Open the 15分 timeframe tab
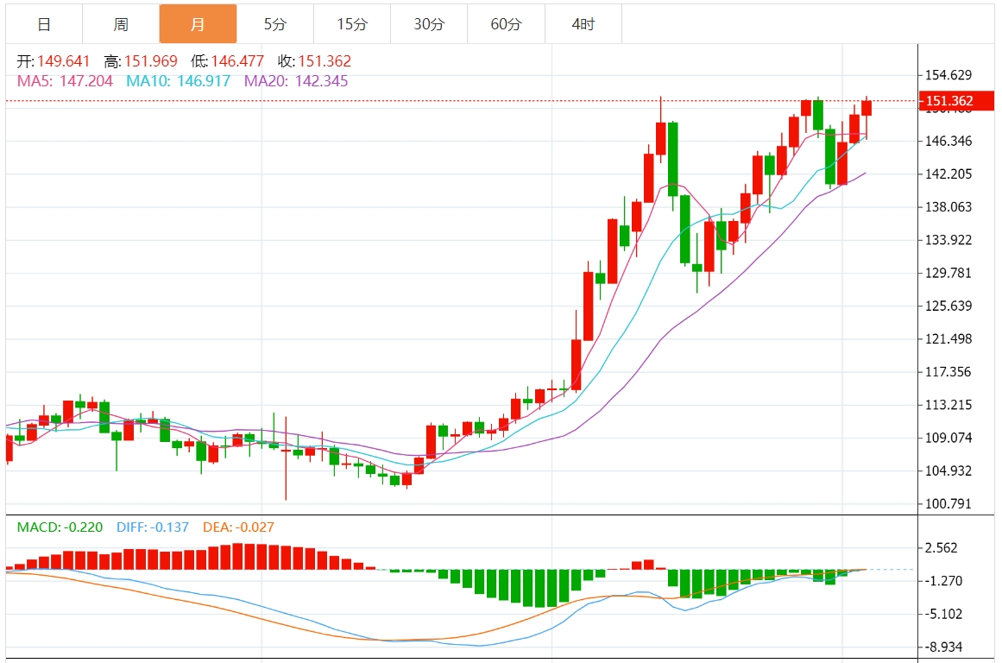The width and height of the screenshot is (1002, 663). pos(352,24)
